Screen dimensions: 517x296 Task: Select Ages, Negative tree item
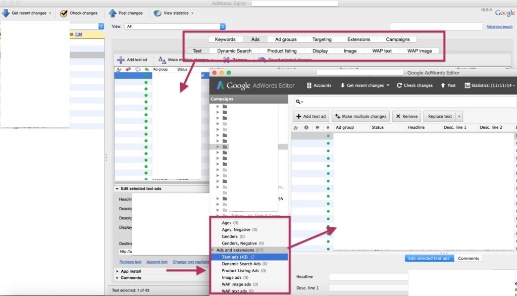pyautogui.click(x=239, y=230)
